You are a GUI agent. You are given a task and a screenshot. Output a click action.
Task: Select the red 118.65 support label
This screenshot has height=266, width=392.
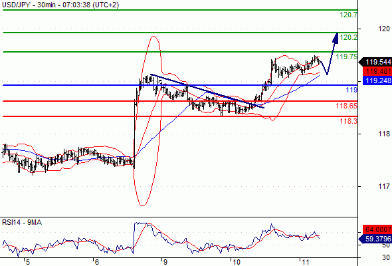click(x=347, y=106)
